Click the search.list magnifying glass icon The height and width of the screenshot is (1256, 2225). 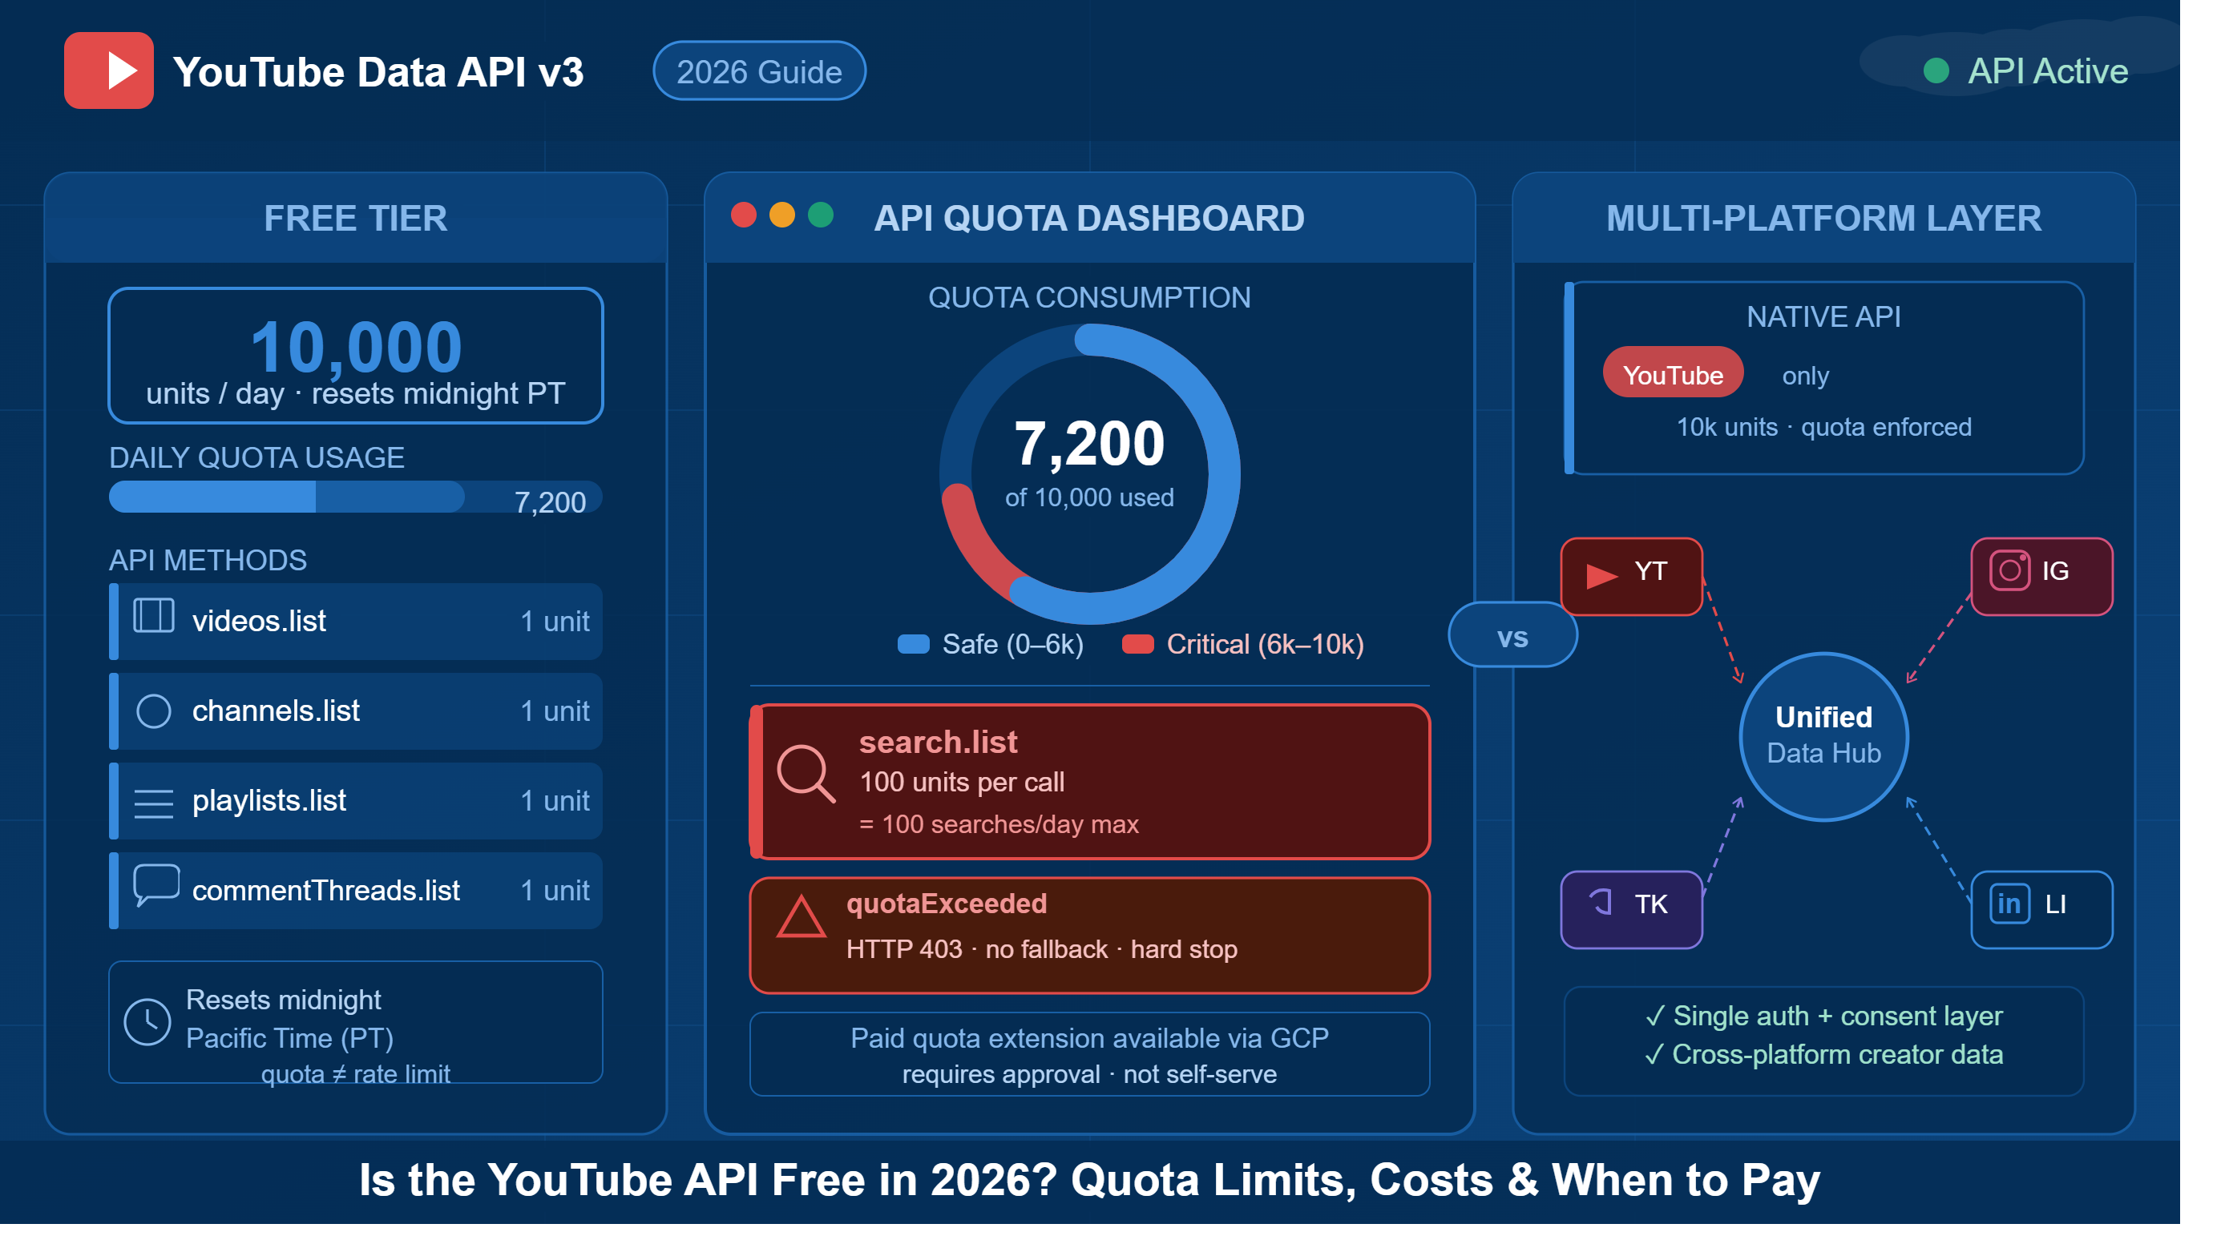806,774
